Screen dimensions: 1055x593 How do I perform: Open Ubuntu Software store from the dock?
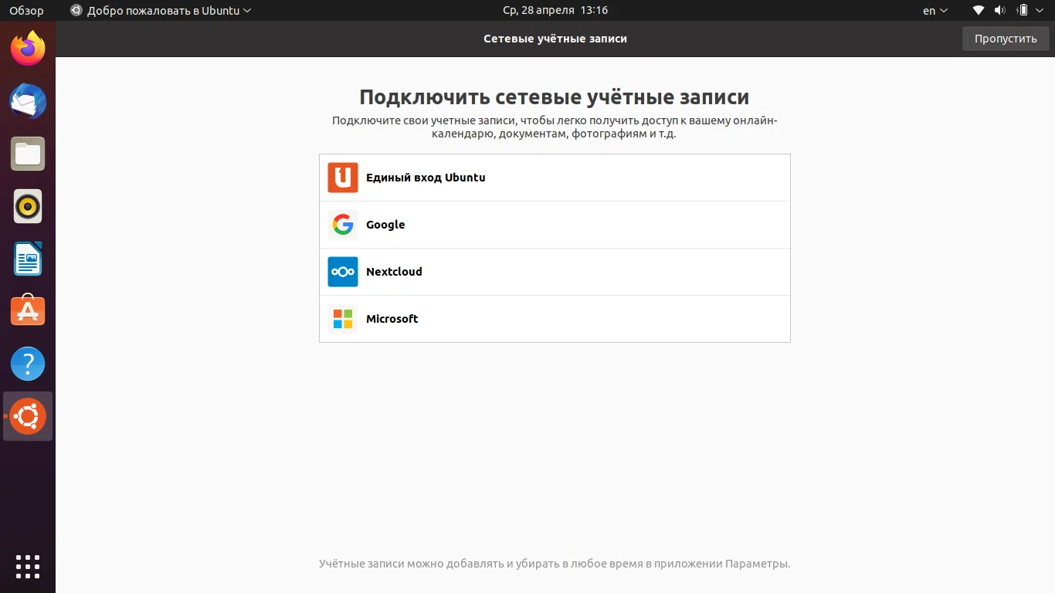(x=28, y=311)
